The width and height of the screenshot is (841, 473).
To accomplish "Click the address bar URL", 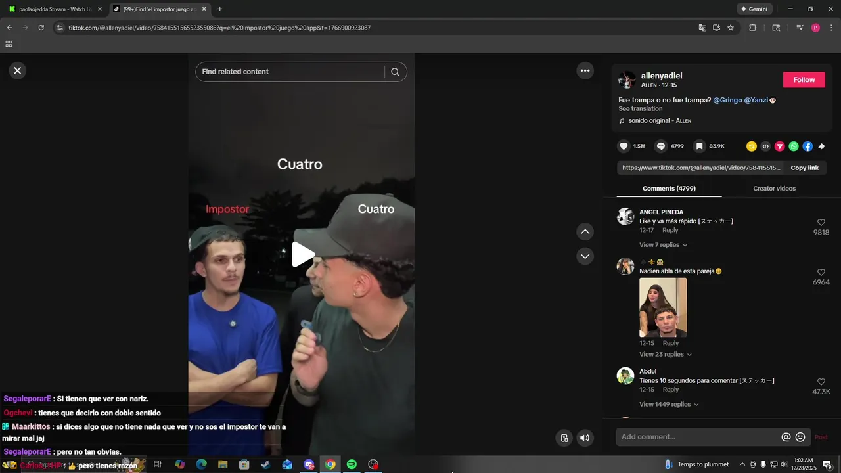I will (219, 28).
